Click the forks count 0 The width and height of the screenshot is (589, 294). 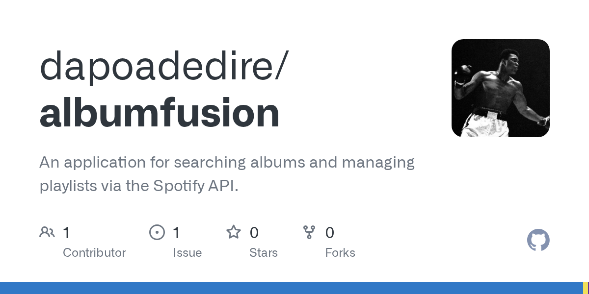(330, 232)
